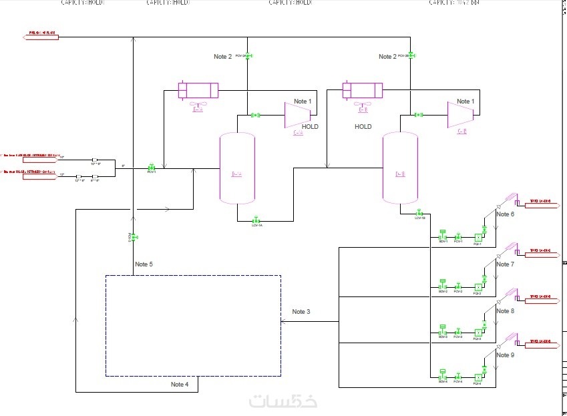Screen dimensions: 567x416
Task: Pick the control valve between SDV-1 and FQI-1
Action: (458, 237)
